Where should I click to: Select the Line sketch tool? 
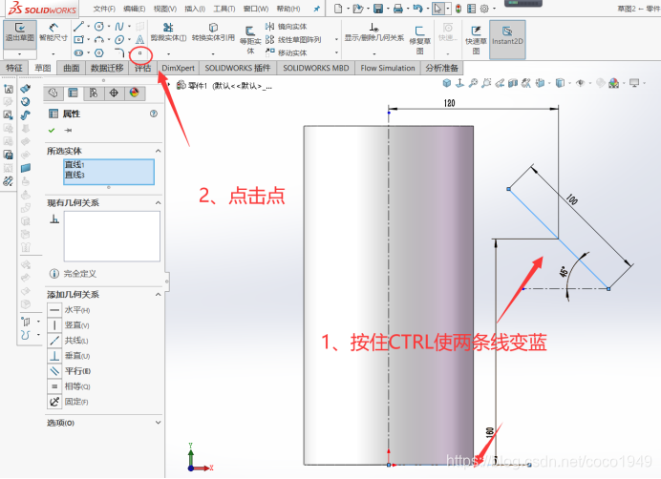[78, 27]
